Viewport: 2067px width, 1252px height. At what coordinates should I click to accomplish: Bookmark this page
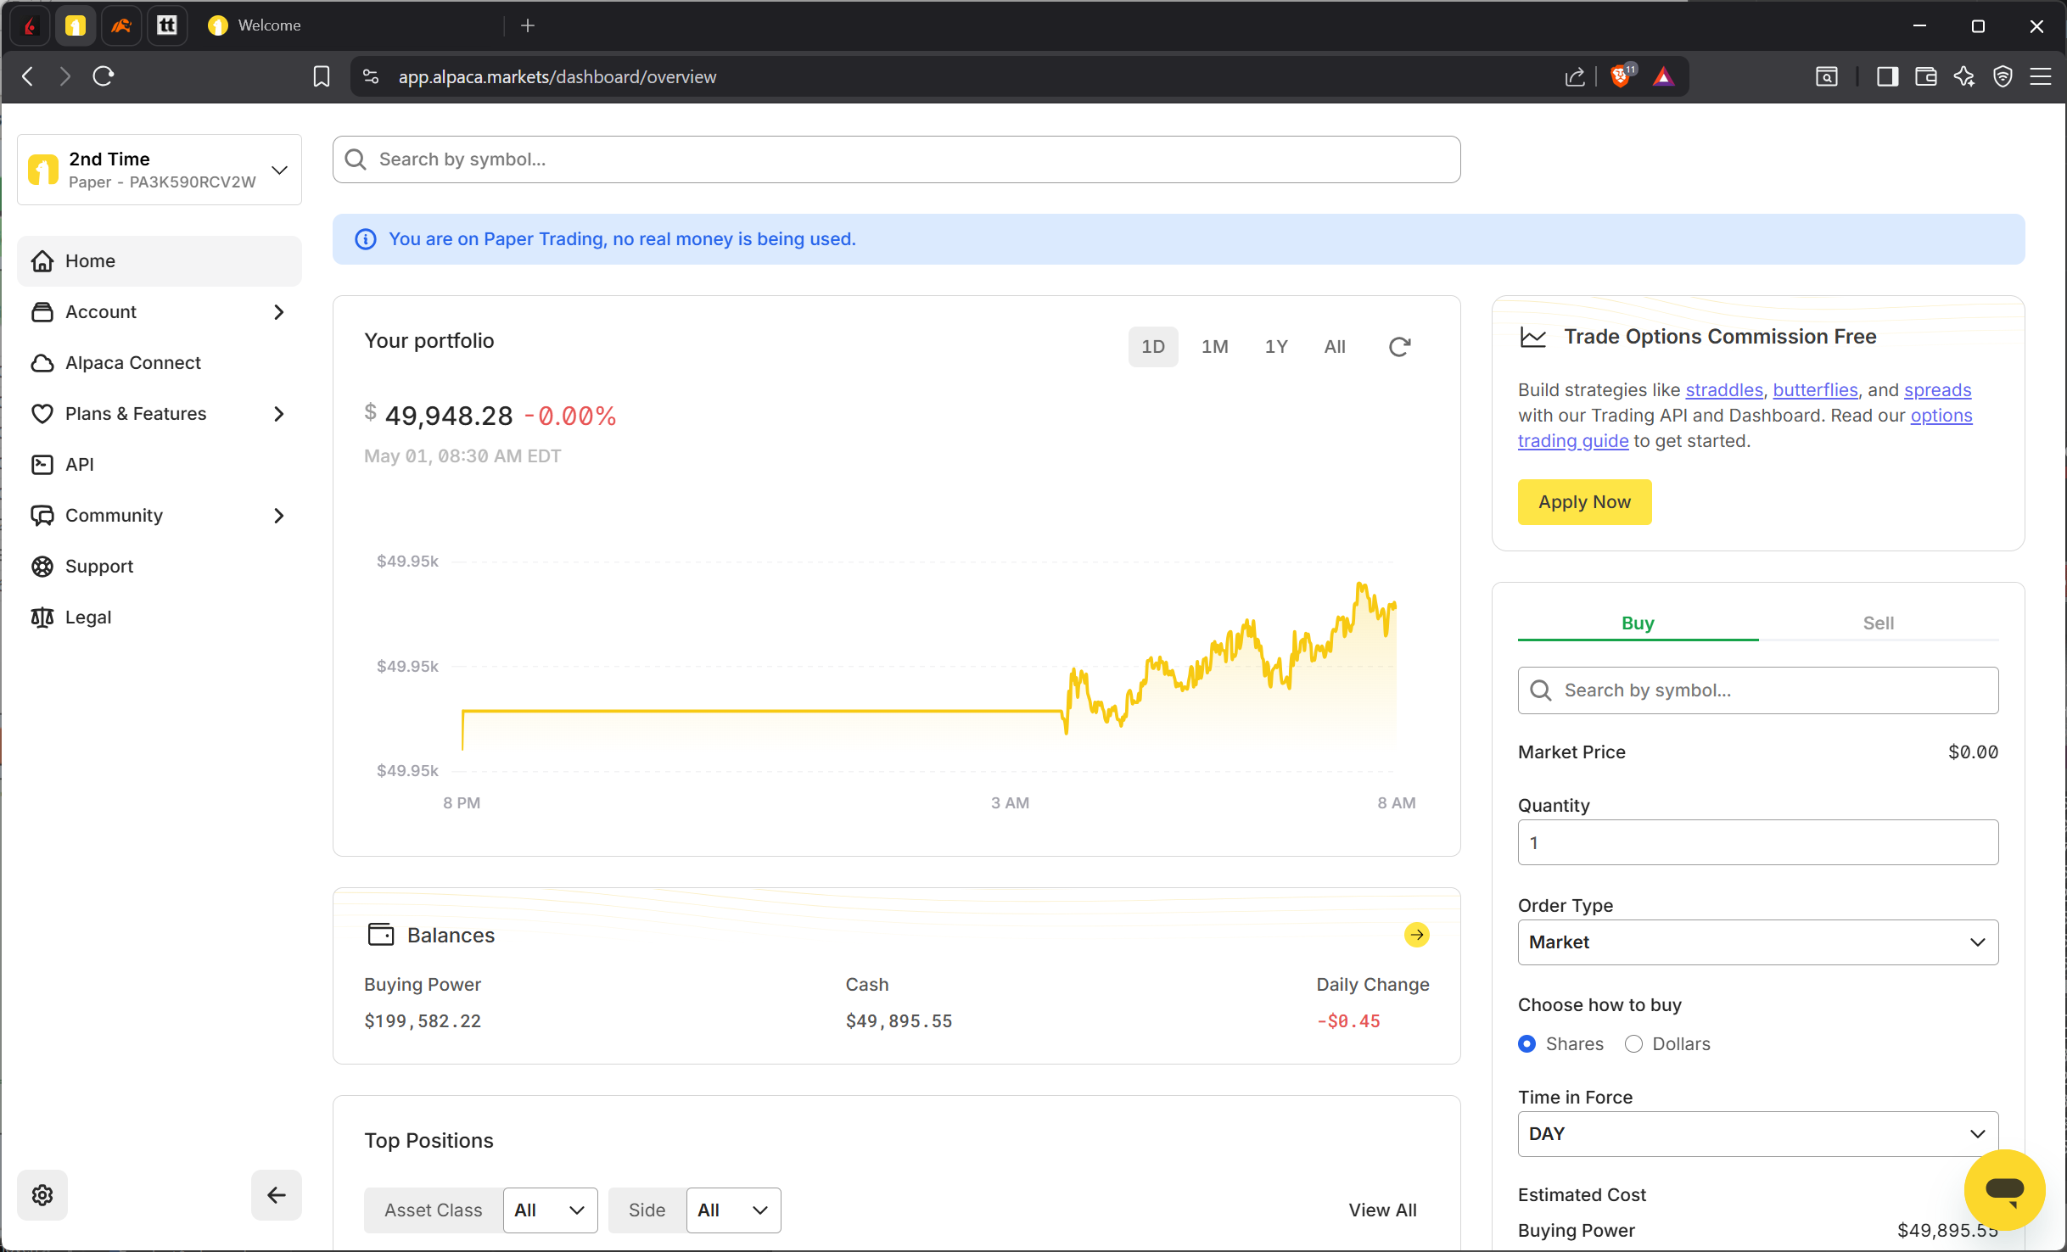[322, 76]
